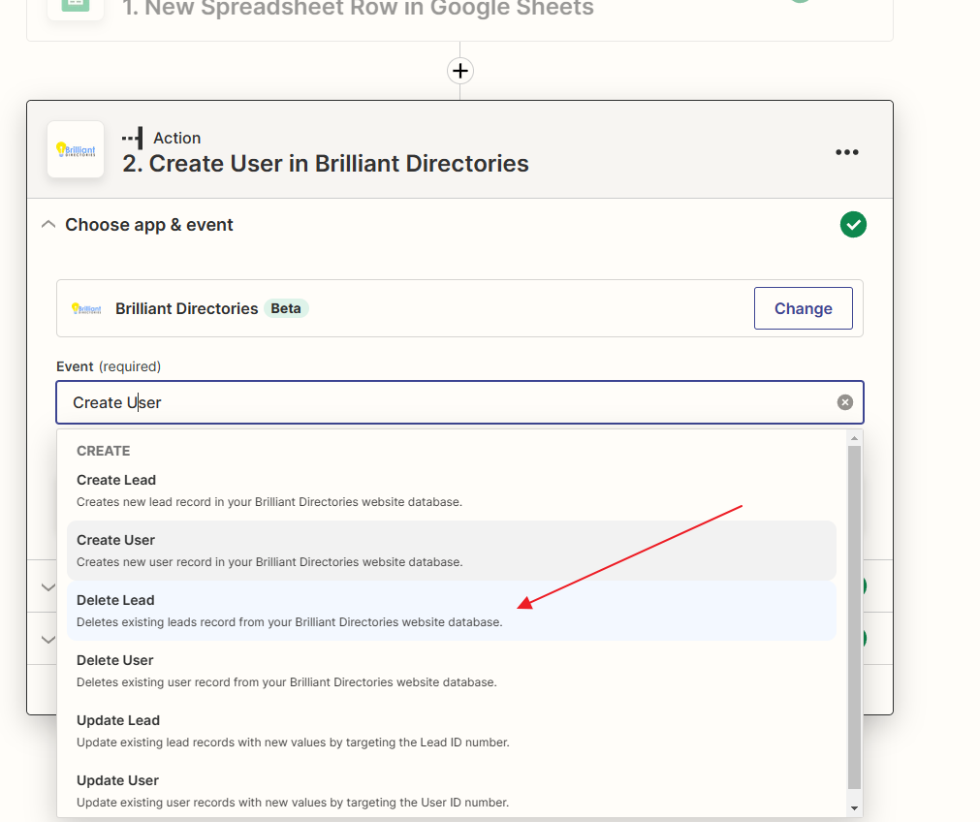Choose the Create User event option
The height and width of the screenshot is (822, 980).
coord(452,551)
